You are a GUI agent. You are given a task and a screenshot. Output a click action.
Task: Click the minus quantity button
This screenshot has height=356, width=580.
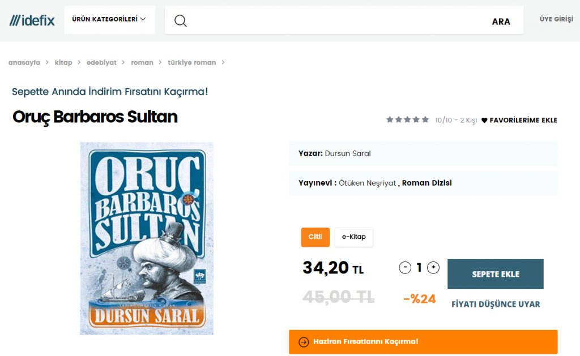[x=405, y=268]
